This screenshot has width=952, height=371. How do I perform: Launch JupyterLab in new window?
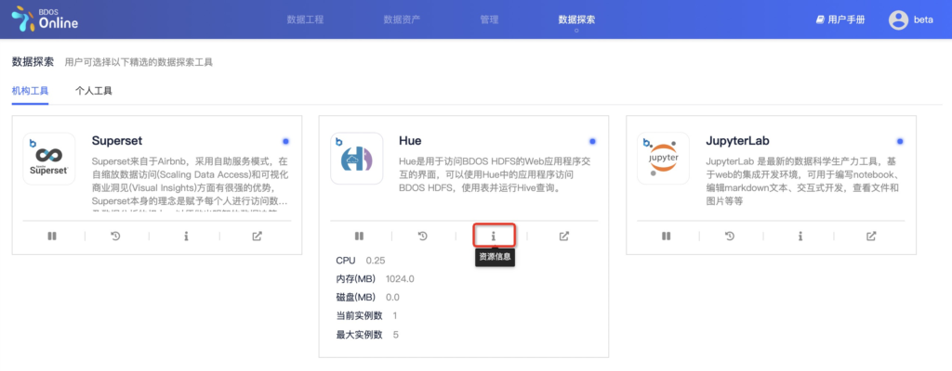(x=871, y=236)
